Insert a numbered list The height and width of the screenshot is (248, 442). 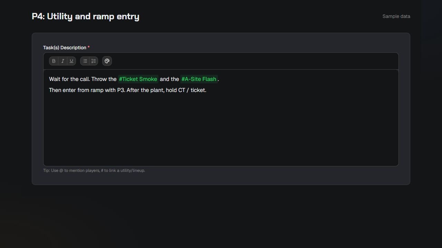tap(94, 61)
